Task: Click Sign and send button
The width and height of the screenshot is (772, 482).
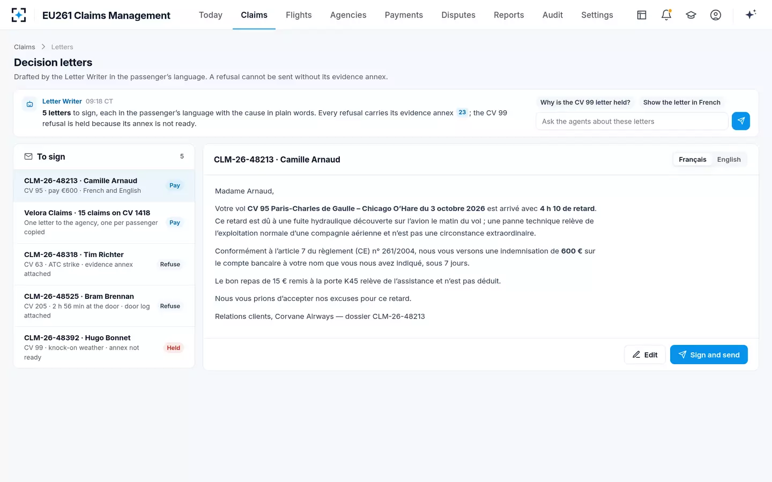Action: pos(709,355)
